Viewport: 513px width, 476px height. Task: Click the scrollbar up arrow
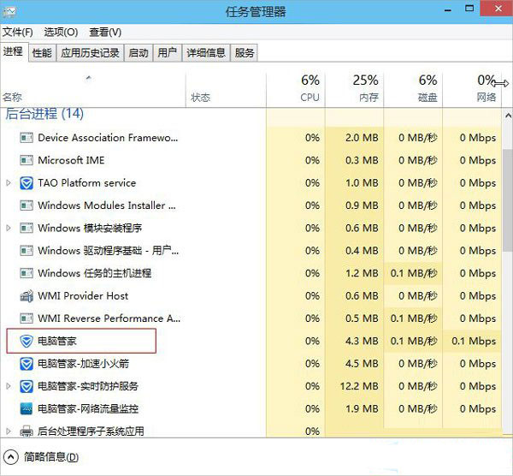point(507,116)
